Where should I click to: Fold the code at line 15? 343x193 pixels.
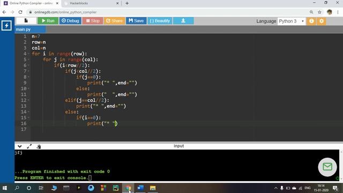(28, 118)
